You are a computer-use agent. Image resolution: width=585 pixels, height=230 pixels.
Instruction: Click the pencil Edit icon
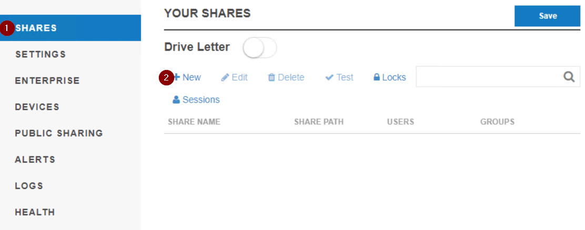coord(225,77)
